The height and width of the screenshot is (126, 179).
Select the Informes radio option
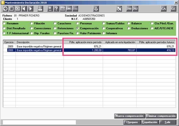pyautogui.click(x=104, y=33)
